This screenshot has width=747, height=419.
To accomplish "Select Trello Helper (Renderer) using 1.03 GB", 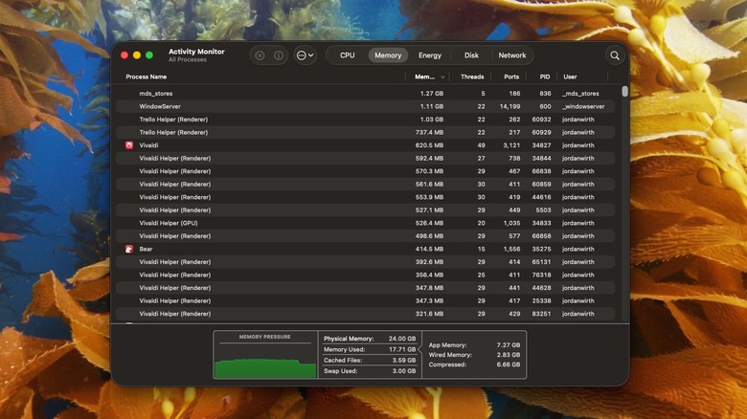I will [366, 120].
